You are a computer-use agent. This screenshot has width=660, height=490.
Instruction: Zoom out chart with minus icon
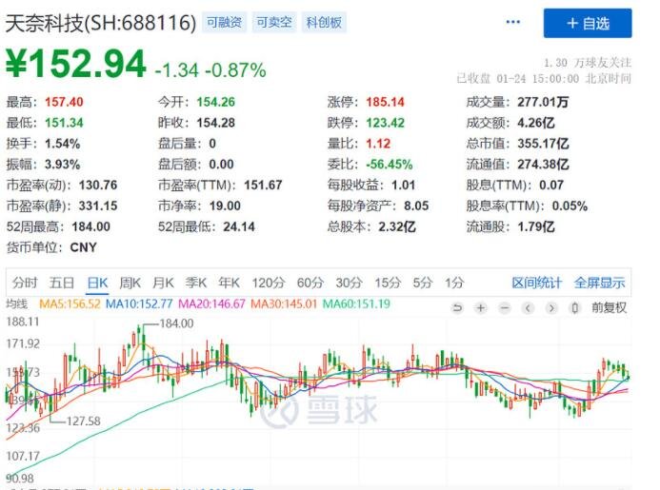click(x=504, y=308)
